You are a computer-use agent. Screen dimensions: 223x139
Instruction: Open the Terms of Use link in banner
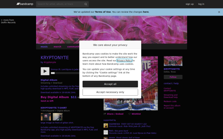[x=103, y=12]
